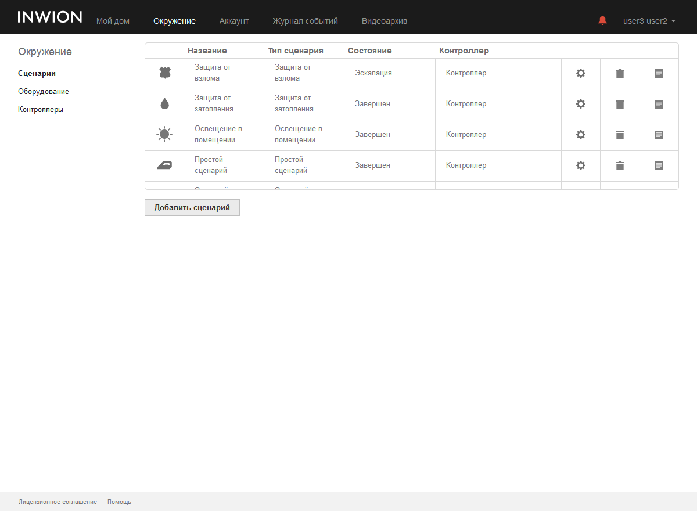Viewport: 697px width, 511px height.
Task: Open settings gear for Защита от затопления
Action: point(580,104)
